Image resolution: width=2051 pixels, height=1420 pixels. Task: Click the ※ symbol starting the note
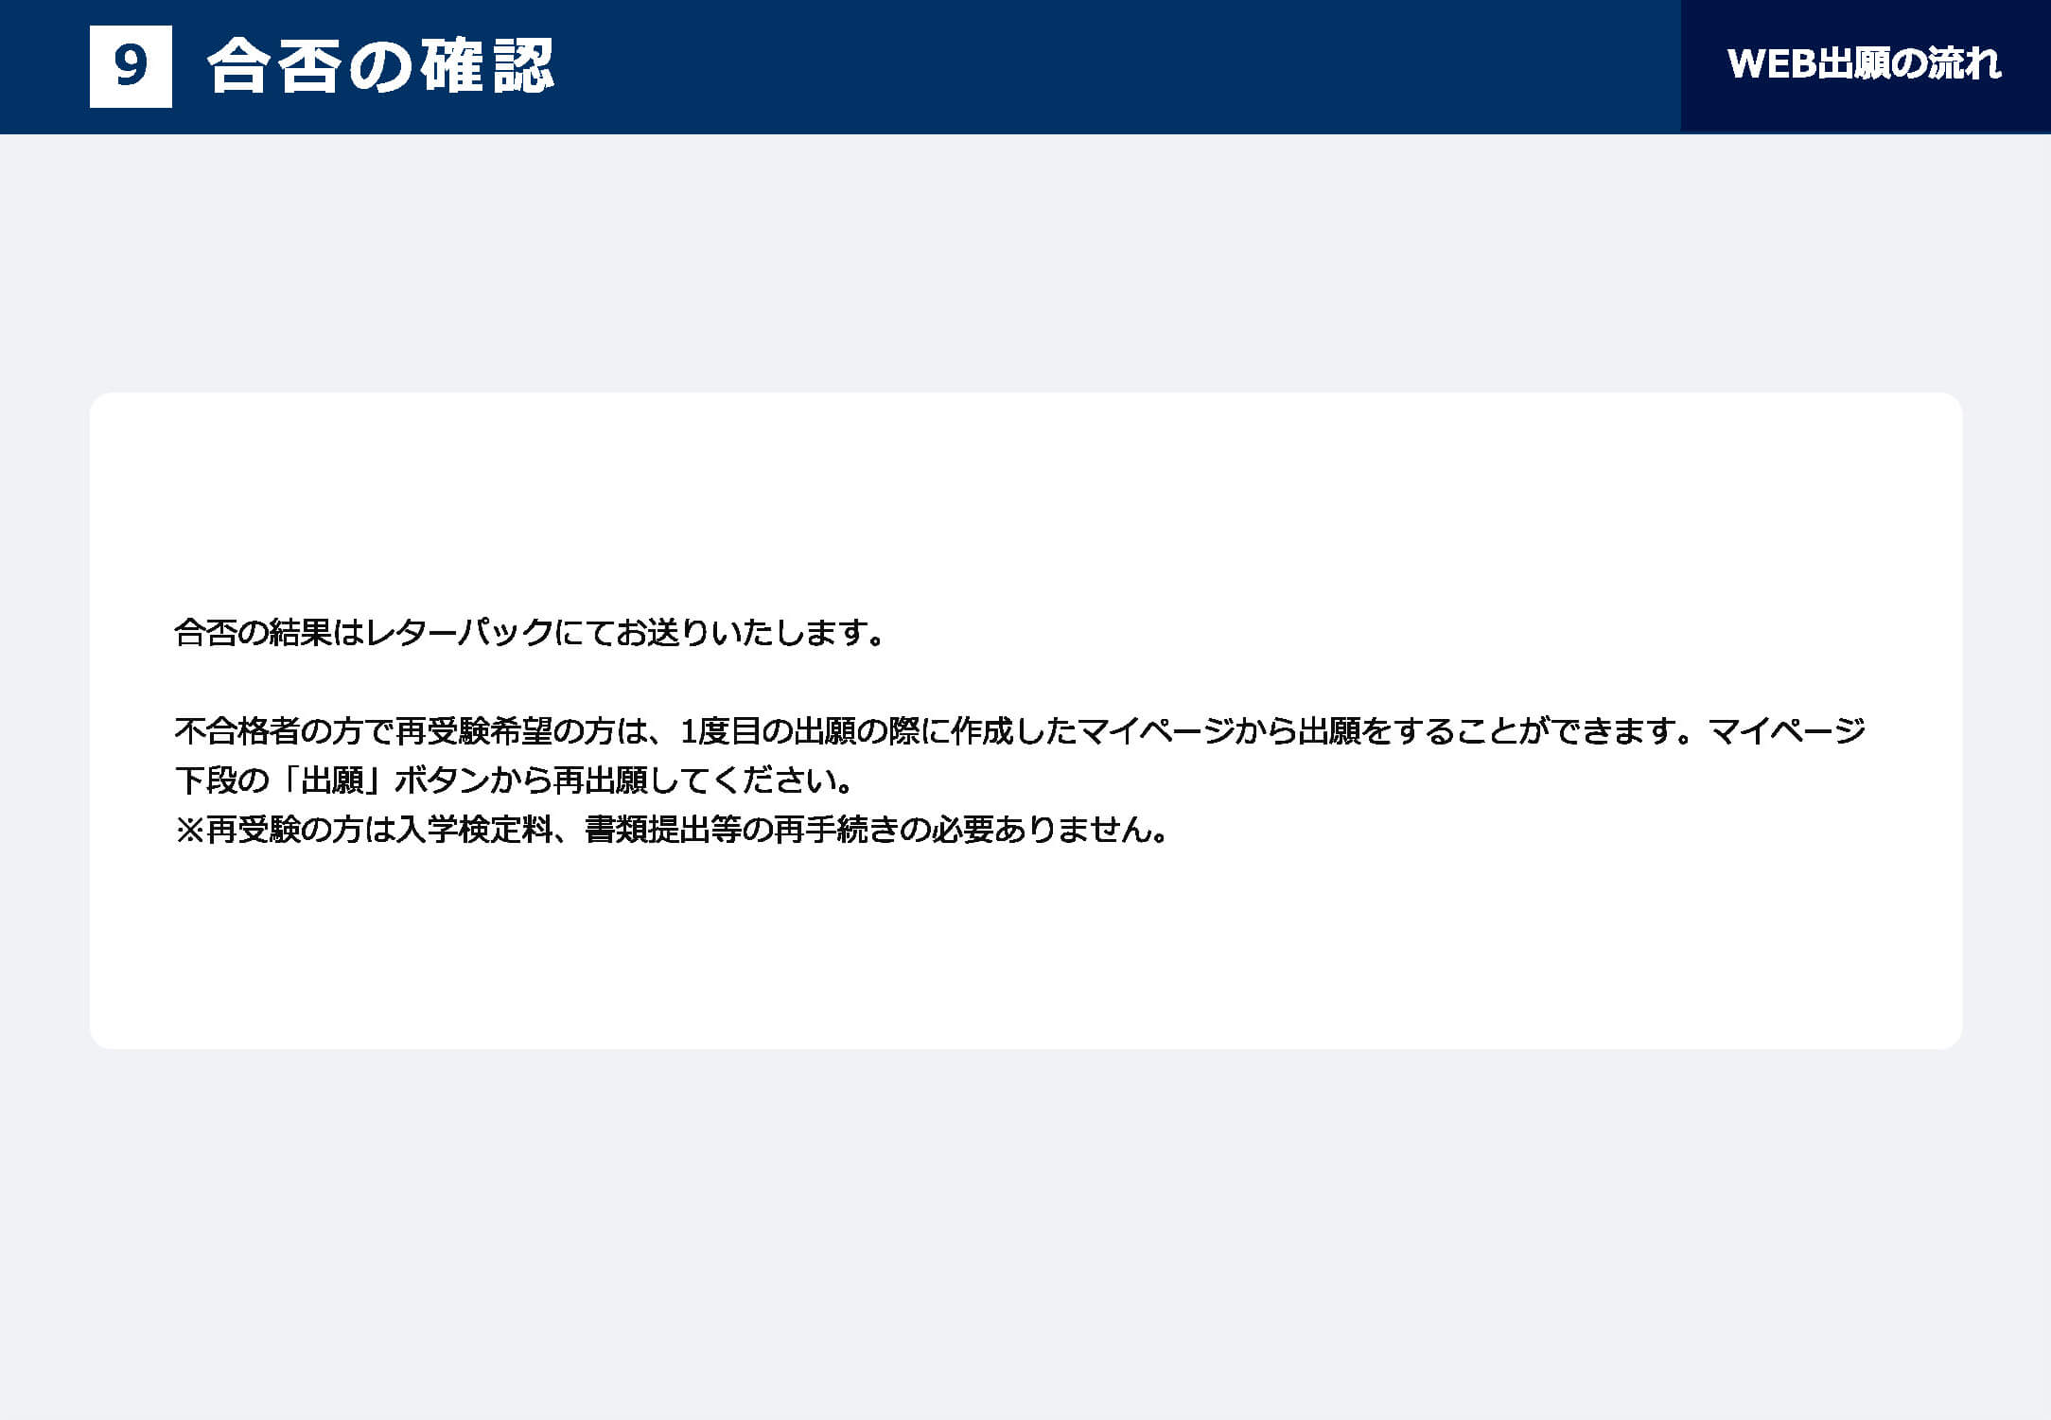[x=190, y=830]
